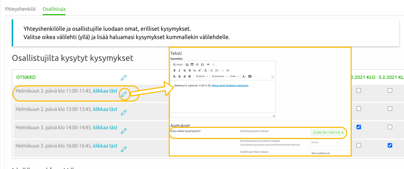Screen dimensions: 404x169
Task: Toggle strikethrough formatting in the editor
Action: coord(190,71)
